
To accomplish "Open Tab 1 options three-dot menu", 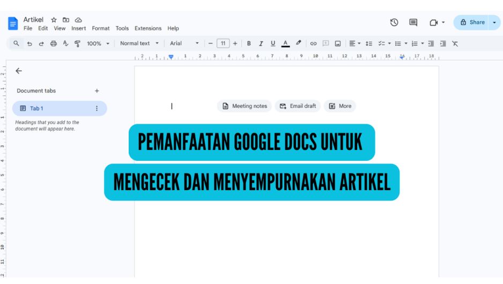I will tap(97, 108).
